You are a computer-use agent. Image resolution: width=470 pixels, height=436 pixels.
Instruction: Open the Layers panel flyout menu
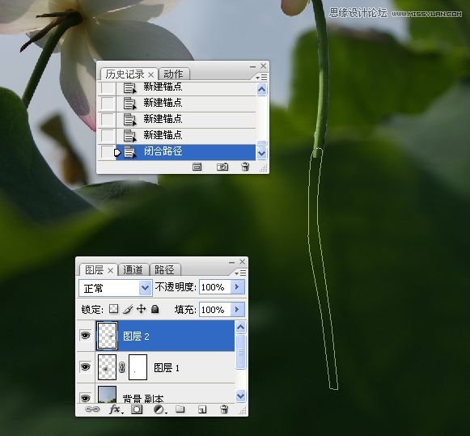pos(240,273)
